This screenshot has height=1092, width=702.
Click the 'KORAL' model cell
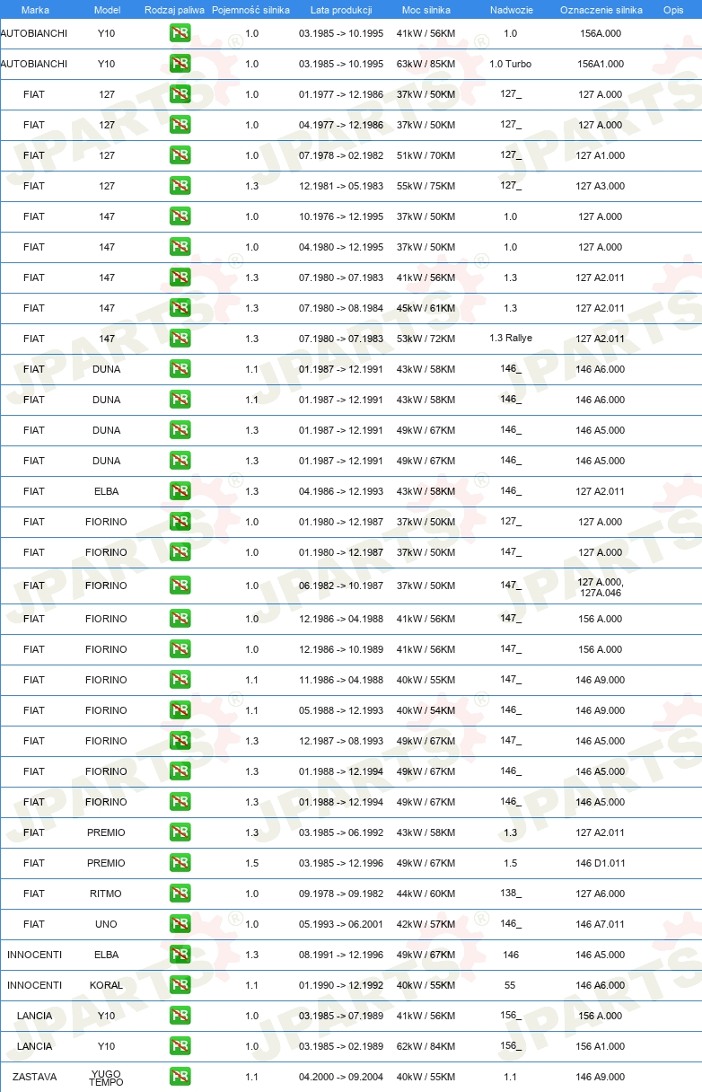pos(106,985)
